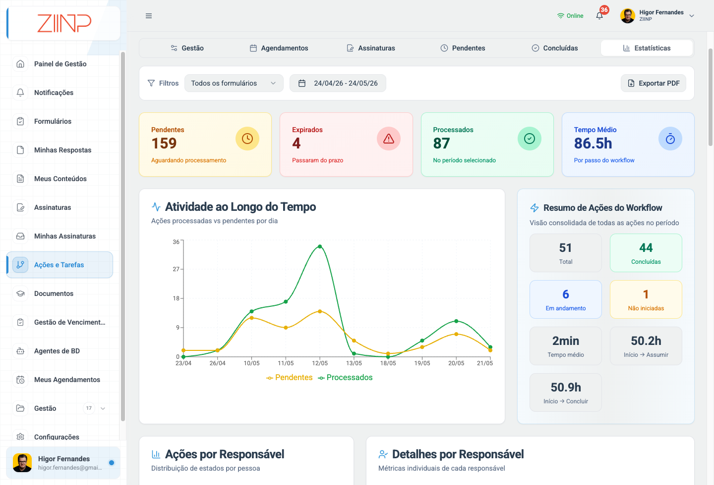
Task: Open the Todos os formulários dropdown
Action: 234,83
